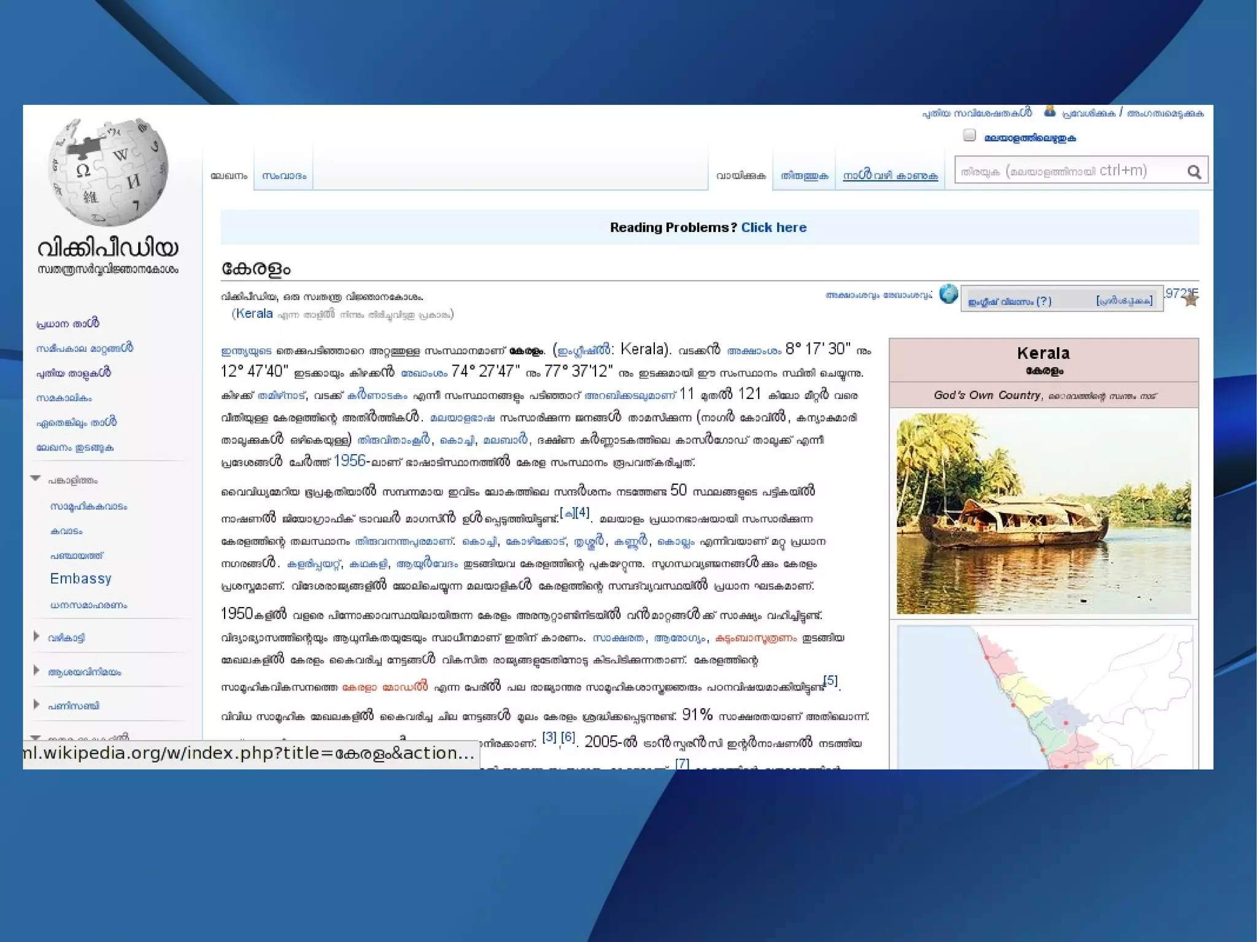
Task: Click the search magnifier icon
Action: (x=1193, y=172)
